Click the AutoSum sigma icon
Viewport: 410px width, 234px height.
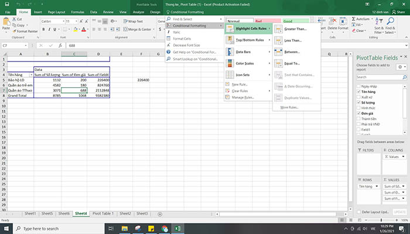click(x=354, y=19)
